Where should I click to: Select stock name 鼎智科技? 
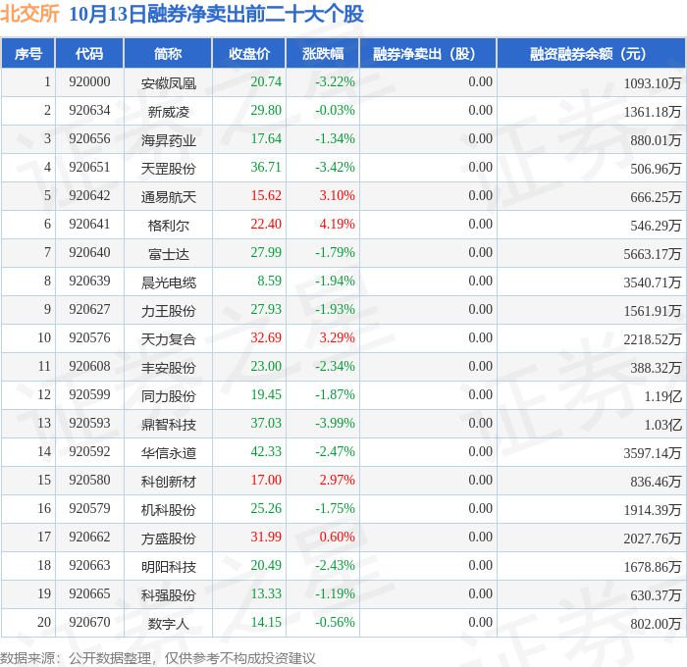(x=168, y=425)
